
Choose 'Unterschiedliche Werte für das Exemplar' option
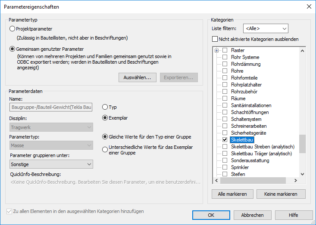click(105, 149)
